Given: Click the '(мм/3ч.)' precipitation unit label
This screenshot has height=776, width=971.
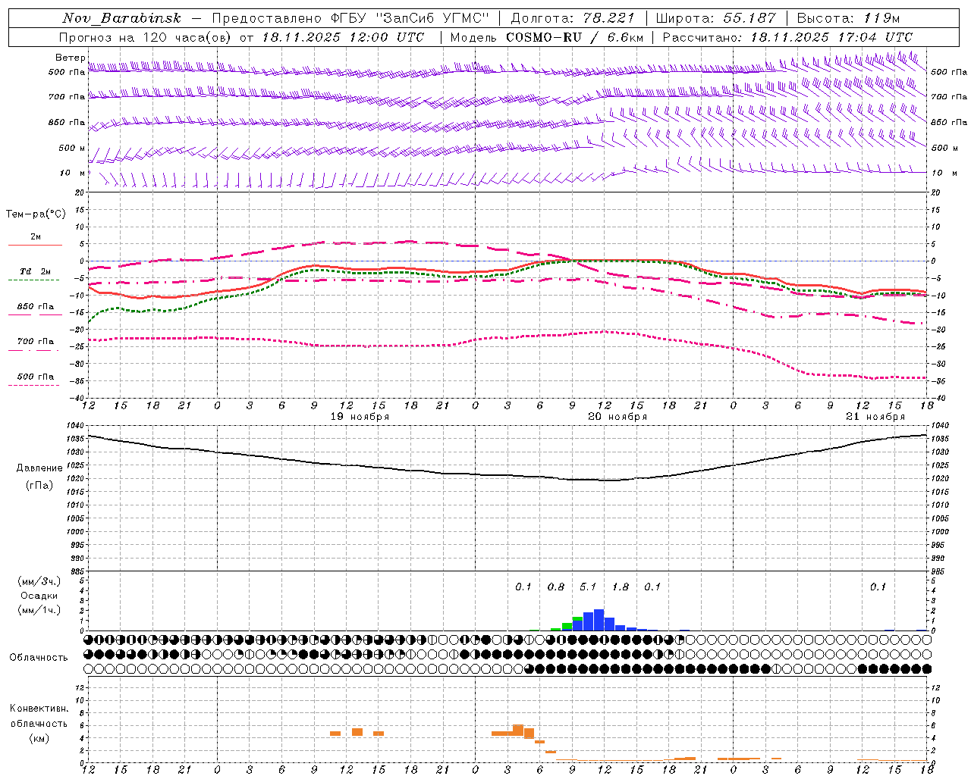Looking at the screenshot, I should click(x=39, y=581).
